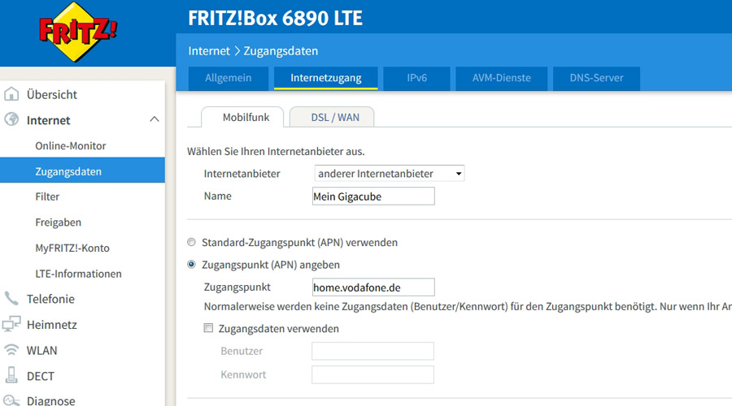Image resolution: width=732 pixels, height=406 pixels.
Task: Open the AVM-Dienste tab
Action: (501, 78)
